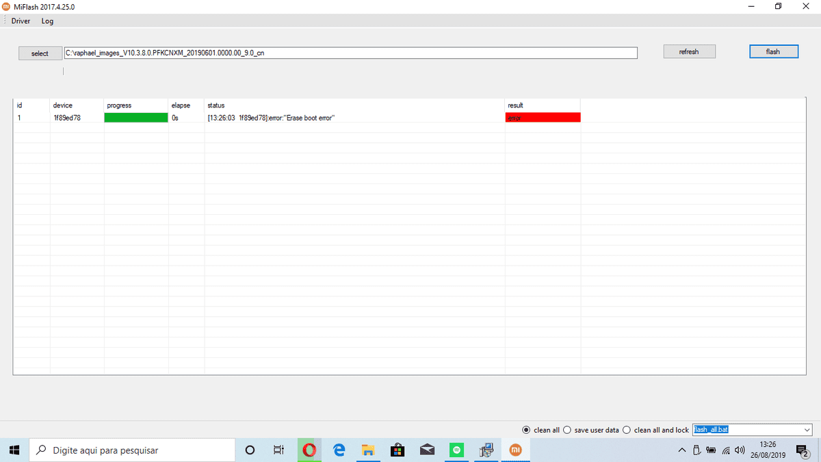
Task: Open Microsoft Store from the taskbar
Action: pyautogui.click(x=398, y=450)
